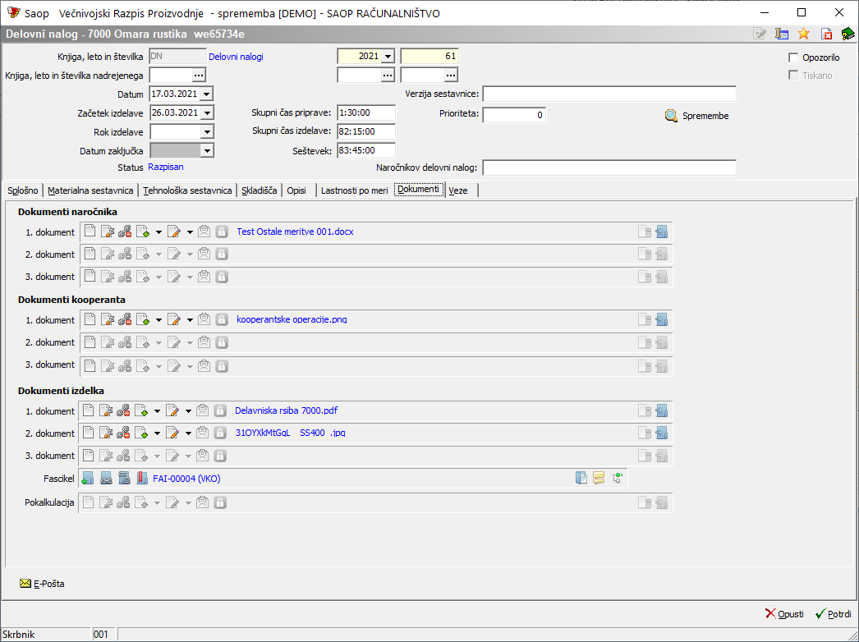Open the kooperantske operacije.png link
The height and width of the screenshot is (642, 859).
(x=292, y=319)
